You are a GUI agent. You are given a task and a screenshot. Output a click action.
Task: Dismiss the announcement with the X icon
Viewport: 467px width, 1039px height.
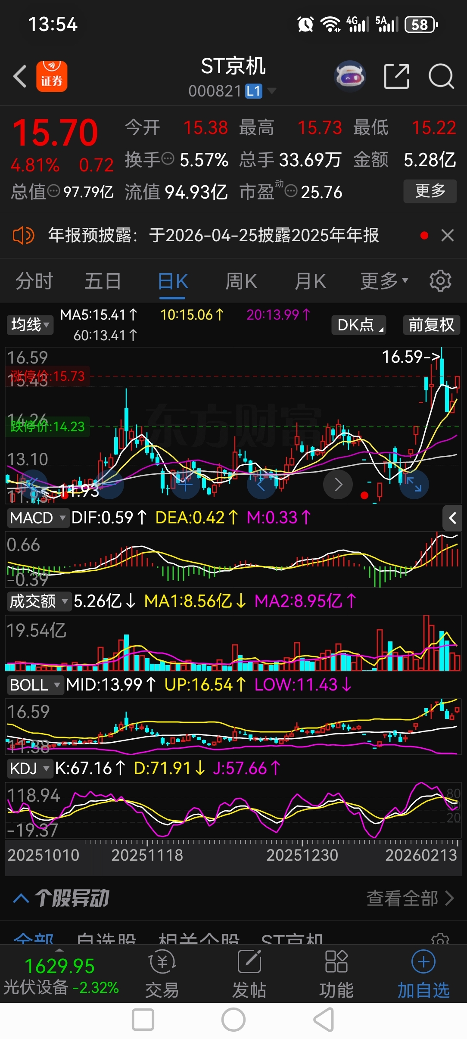pos(448,236)
